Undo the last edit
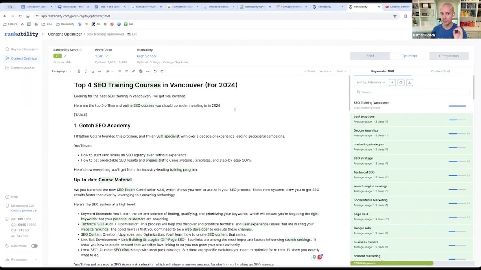Image resolution: width=481 pixels, height=270 pixels. tap(155, 71)
